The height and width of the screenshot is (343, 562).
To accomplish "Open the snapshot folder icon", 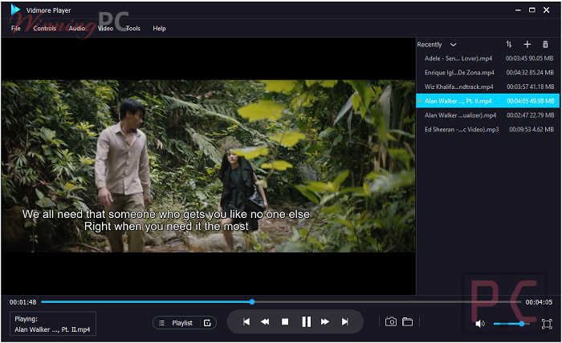I will point(408,321).
